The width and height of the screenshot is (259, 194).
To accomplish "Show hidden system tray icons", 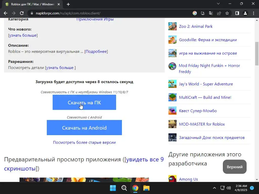I will pos(214,188).
